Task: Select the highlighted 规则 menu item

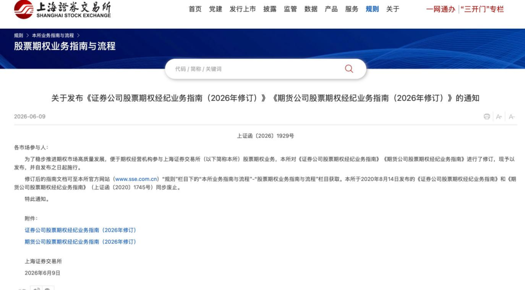Action: (372, 9)
